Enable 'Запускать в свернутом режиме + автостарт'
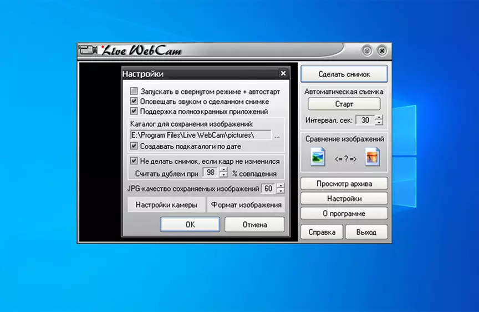Viewport: 479px width, 312px height. click(x=134, y=91)
